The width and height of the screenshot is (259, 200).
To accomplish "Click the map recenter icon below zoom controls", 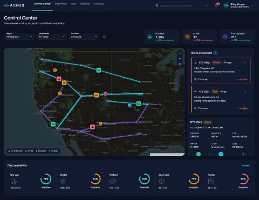I will tap(180, 64).
